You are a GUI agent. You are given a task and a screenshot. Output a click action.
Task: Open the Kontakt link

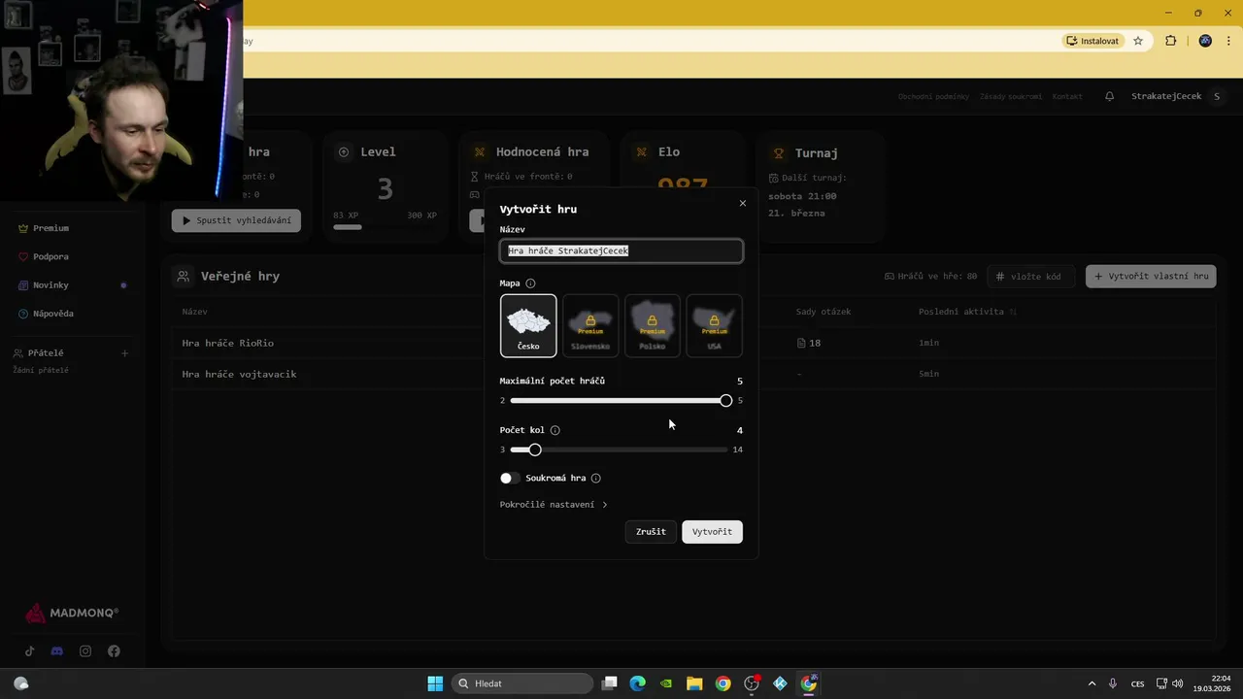1067,97
